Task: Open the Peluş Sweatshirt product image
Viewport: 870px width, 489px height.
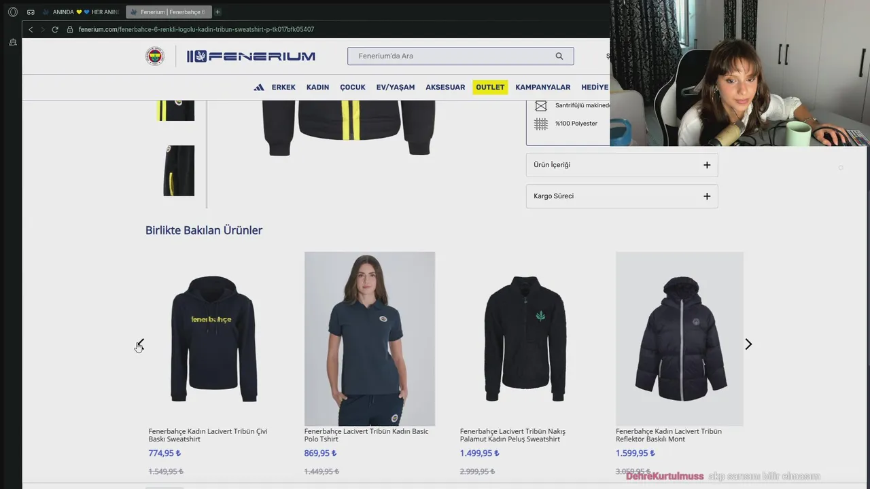Action: coord(525,339)
